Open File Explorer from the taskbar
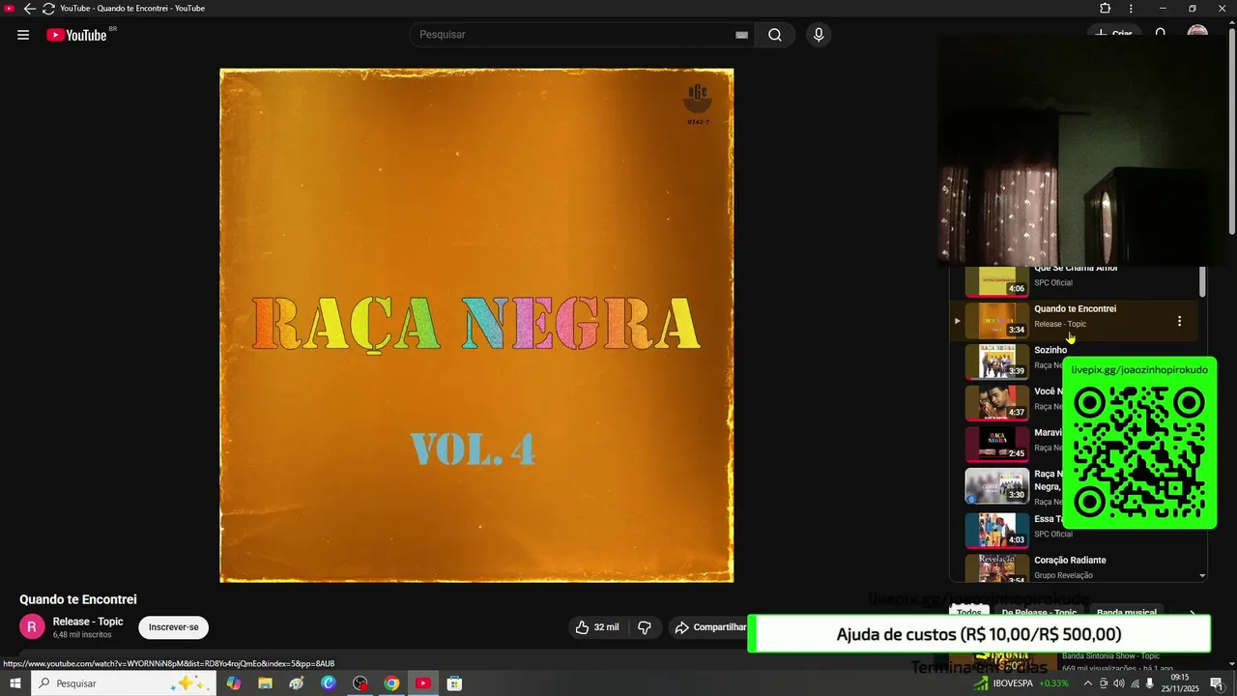This screenshot has height=696, width=1237. 265,683
